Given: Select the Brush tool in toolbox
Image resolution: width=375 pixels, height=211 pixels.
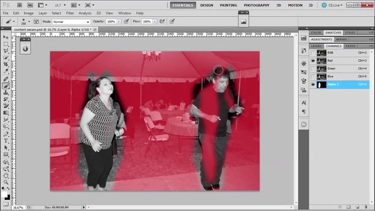Looking at the screenshot, I should (x=6, y=86).
